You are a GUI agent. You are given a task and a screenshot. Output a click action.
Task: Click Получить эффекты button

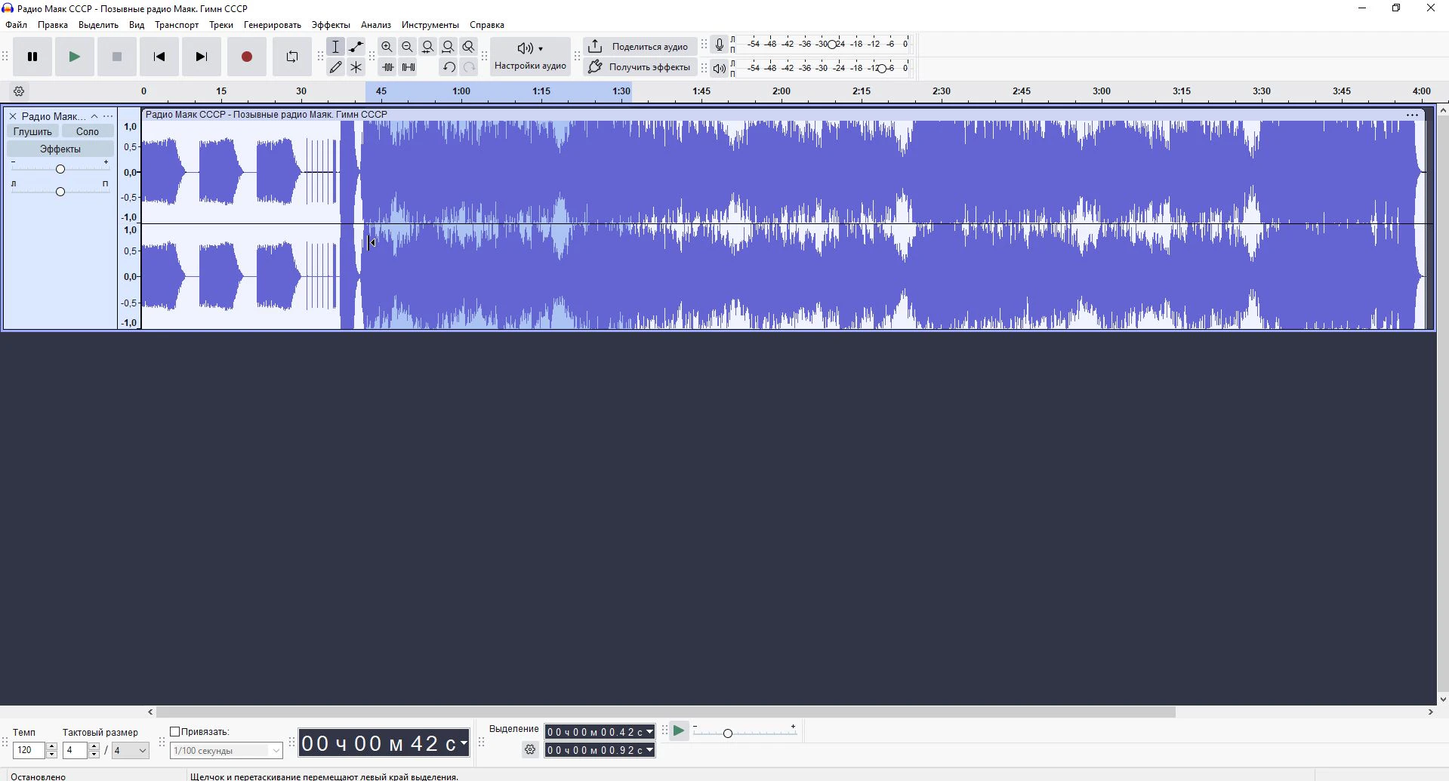click(640, 67)
